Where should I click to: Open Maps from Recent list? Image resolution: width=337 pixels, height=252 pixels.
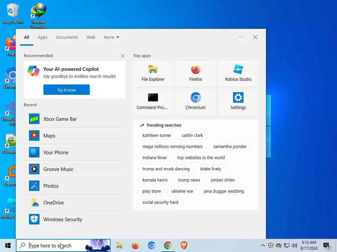pos(75,136)
